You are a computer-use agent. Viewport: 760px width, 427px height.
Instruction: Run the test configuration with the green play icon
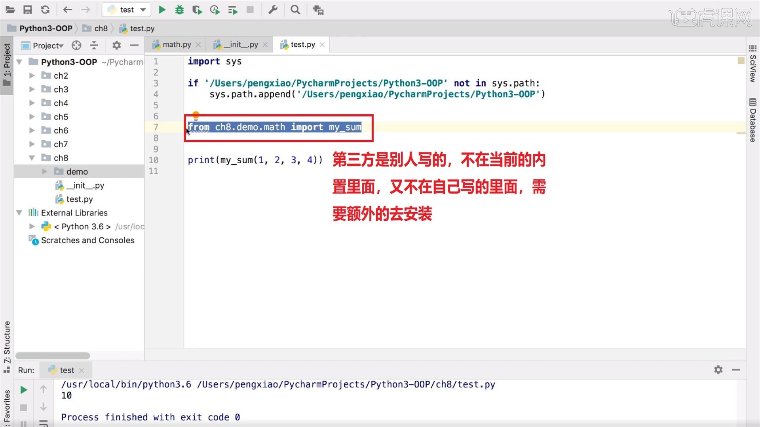click(162, 9)
